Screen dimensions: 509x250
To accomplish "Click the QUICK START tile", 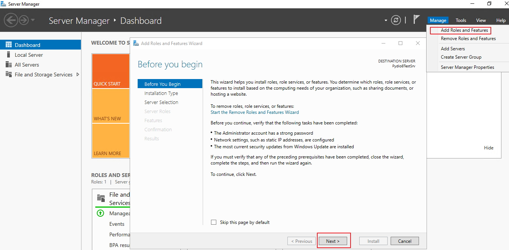I will coord(110,71).
